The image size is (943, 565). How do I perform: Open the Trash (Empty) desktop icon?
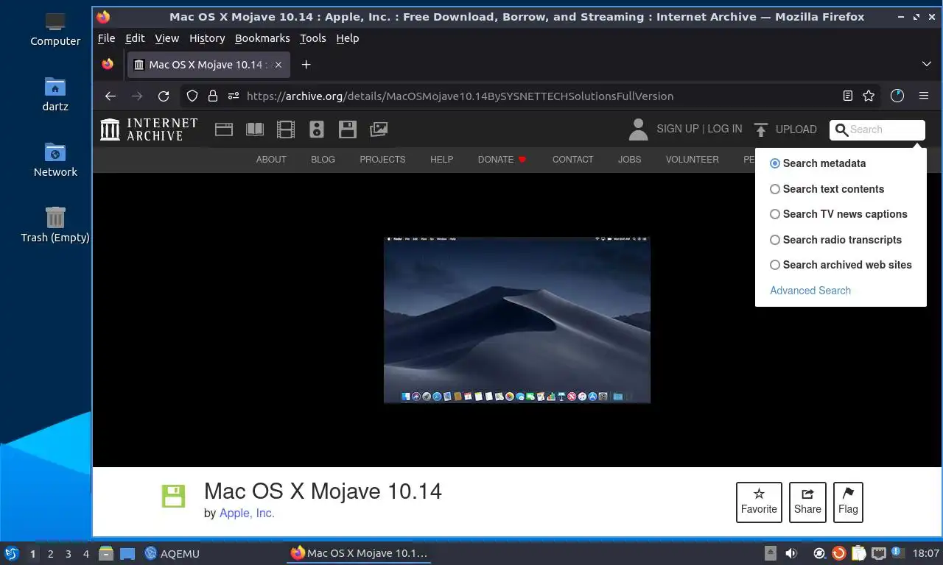(x=55, y=225)
